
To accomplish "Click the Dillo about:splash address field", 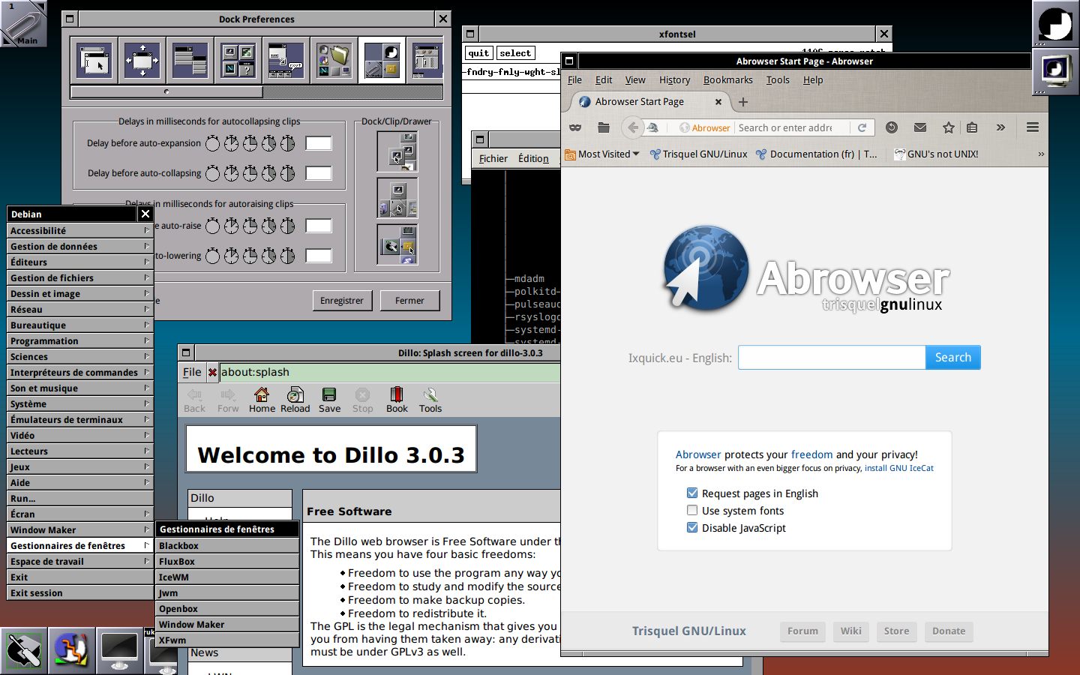I will click(389, 372).
